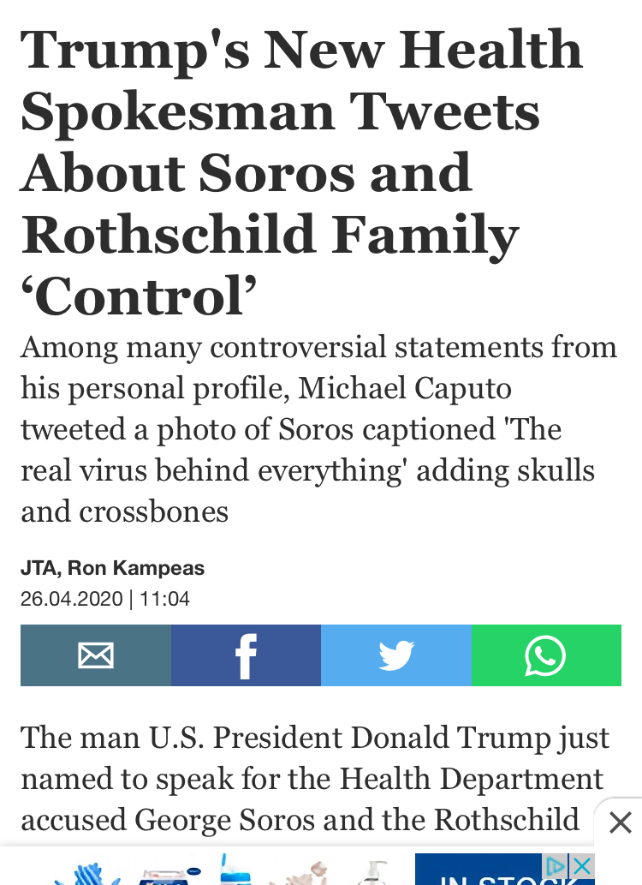The image size is (642, 885).
Task: Close ad using small blue X icon
Action: click(x=582, y=866)
